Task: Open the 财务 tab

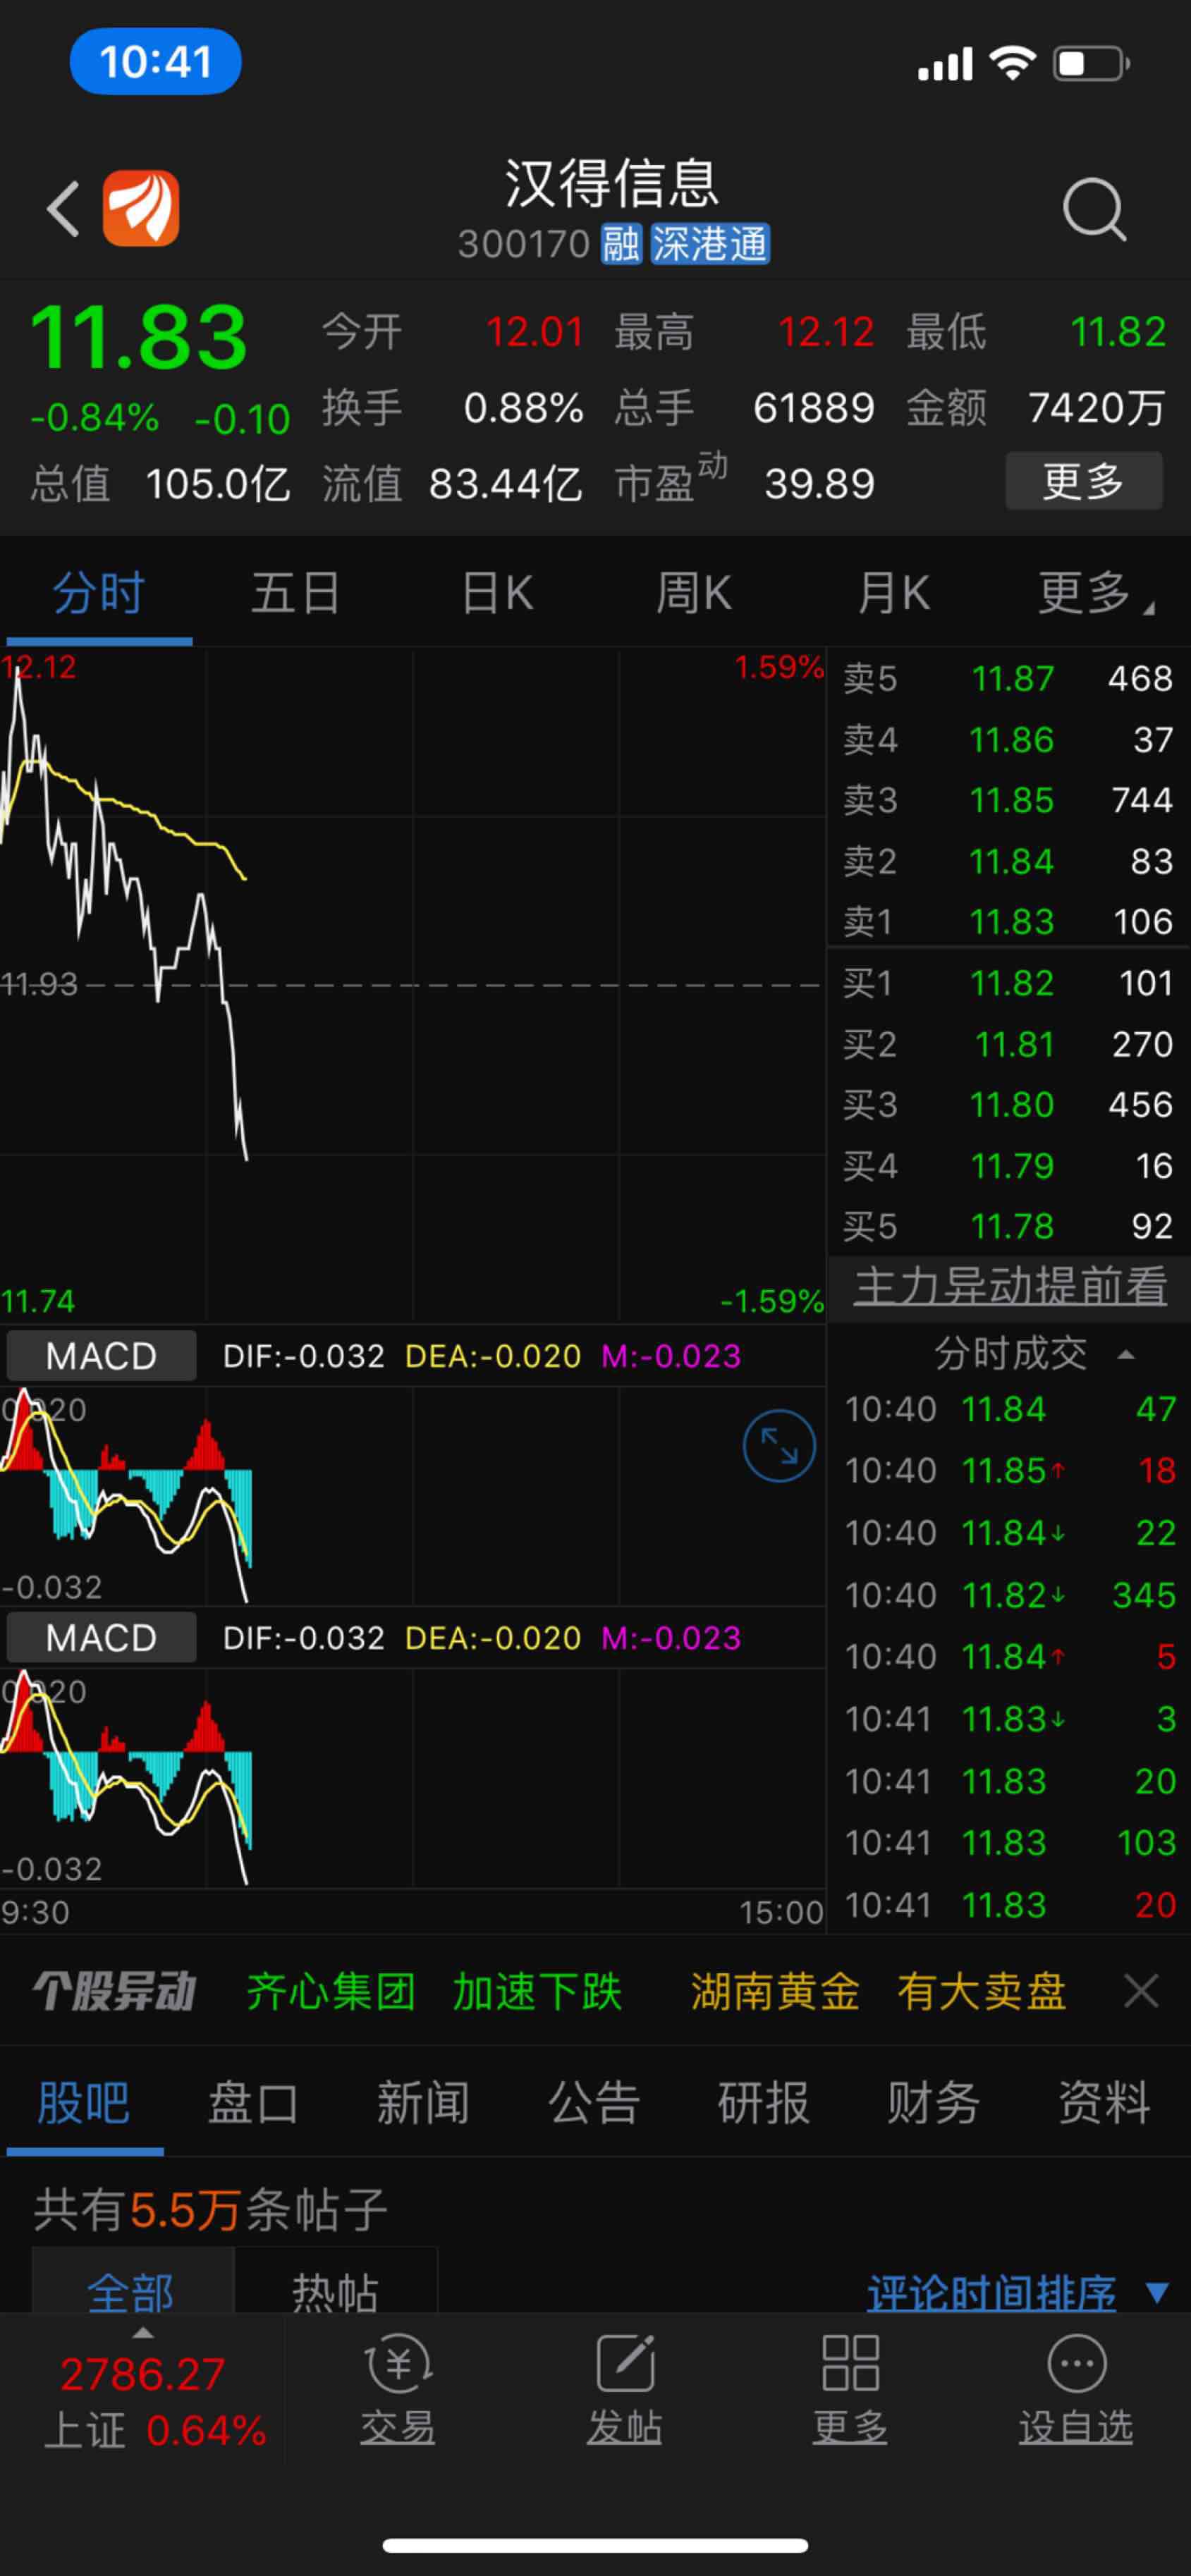Action: [933, 2102]
